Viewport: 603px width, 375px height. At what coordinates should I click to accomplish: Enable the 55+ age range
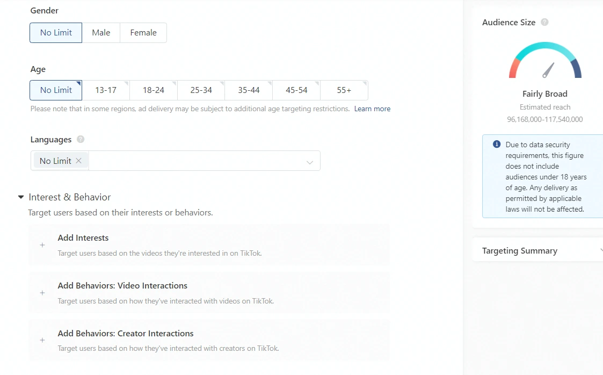(x=344, y=90)
